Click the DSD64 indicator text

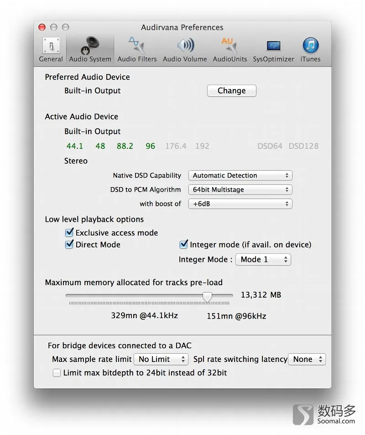click(x=270, y=146)
